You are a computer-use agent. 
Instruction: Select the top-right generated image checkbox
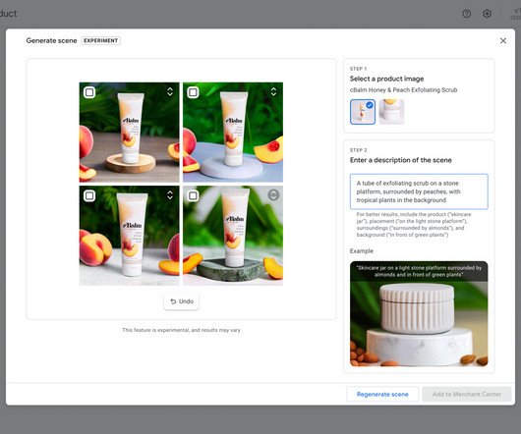[x=193, y=92]
